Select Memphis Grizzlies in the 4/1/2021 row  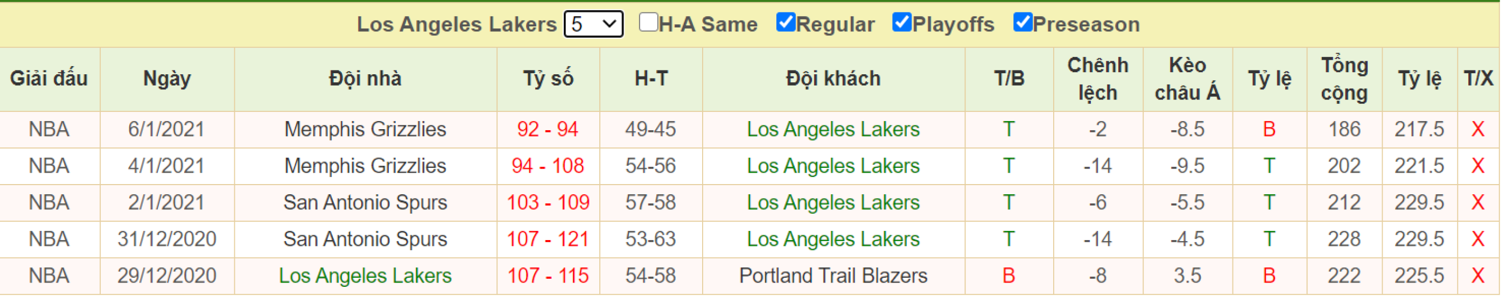pos(367,166)
